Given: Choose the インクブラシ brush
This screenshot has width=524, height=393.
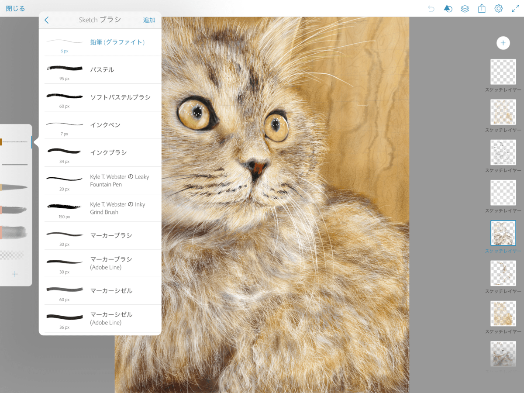Looking at the screenshot, I should [x=100, y=153].
